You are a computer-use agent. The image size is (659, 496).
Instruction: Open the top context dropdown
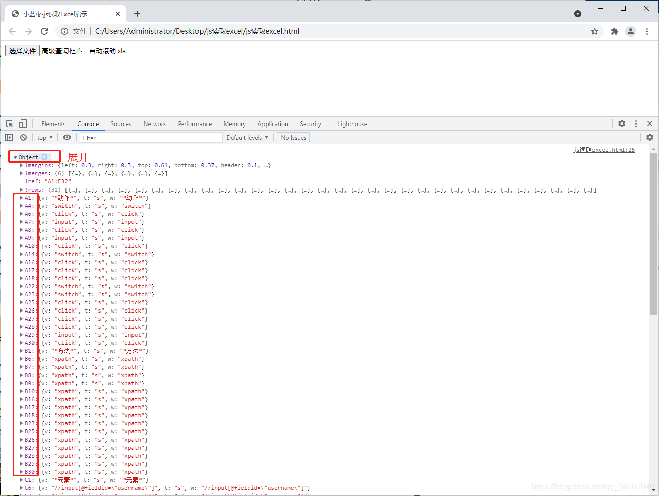pyautogui.click(x=45, y=138)
